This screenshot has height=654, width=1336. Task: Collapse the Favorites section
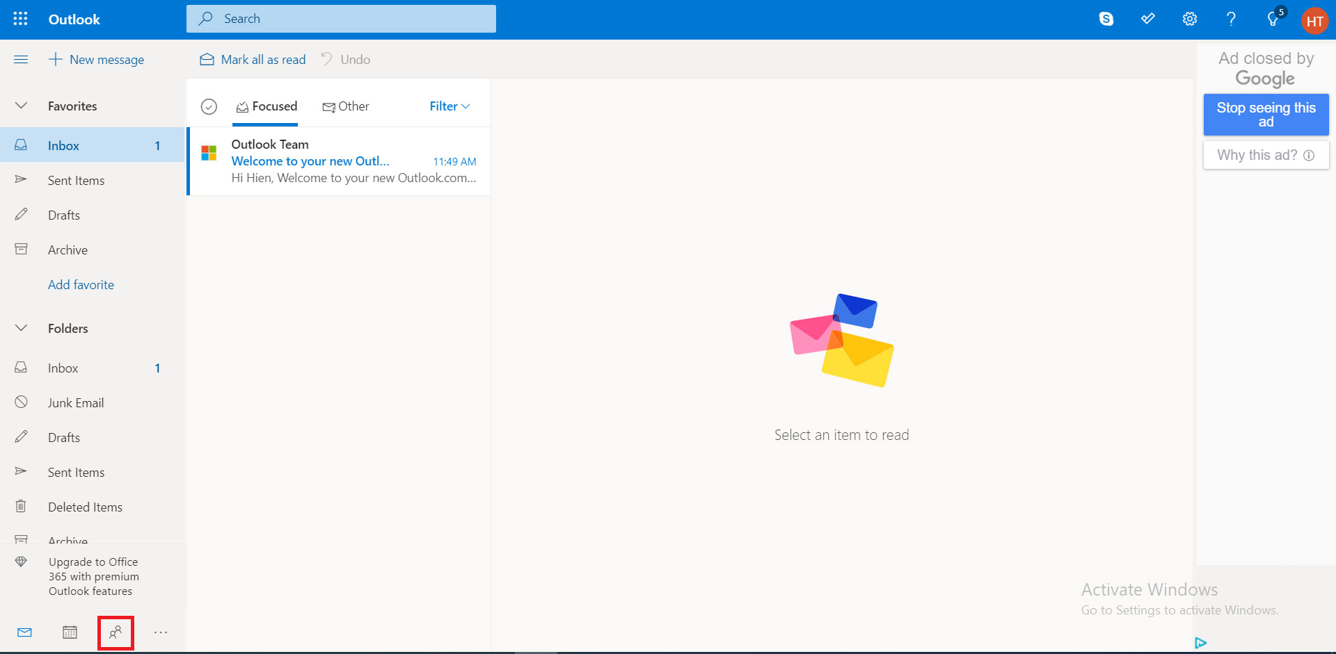point(22,106)
